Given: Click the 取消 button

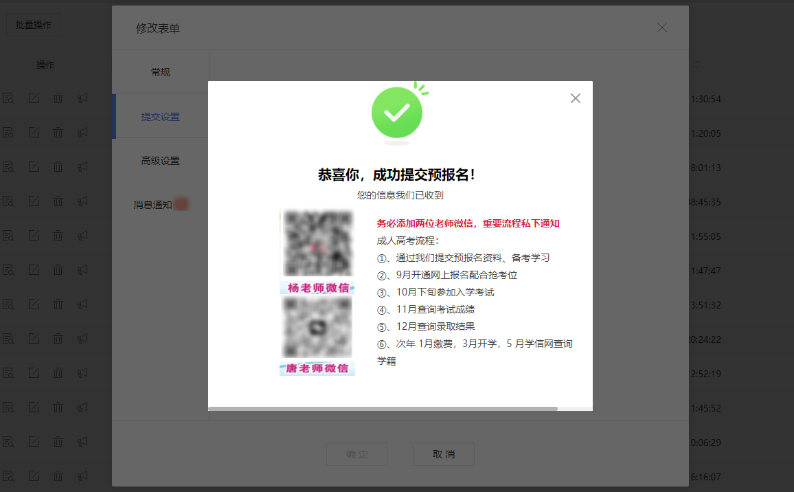Looking at the screenshot, I should (x=444, y=454).
